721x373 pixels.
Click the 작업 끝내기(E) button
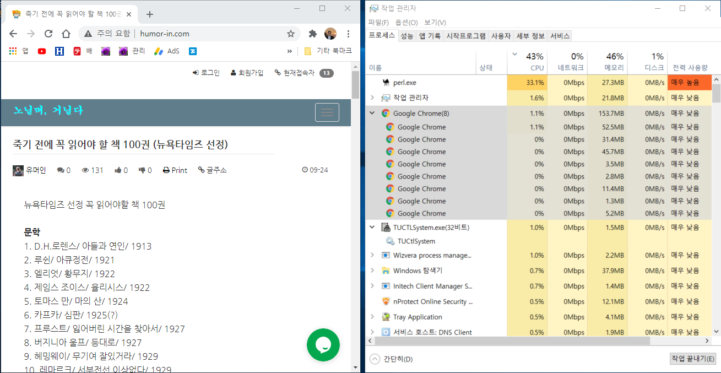pos(693,359)
